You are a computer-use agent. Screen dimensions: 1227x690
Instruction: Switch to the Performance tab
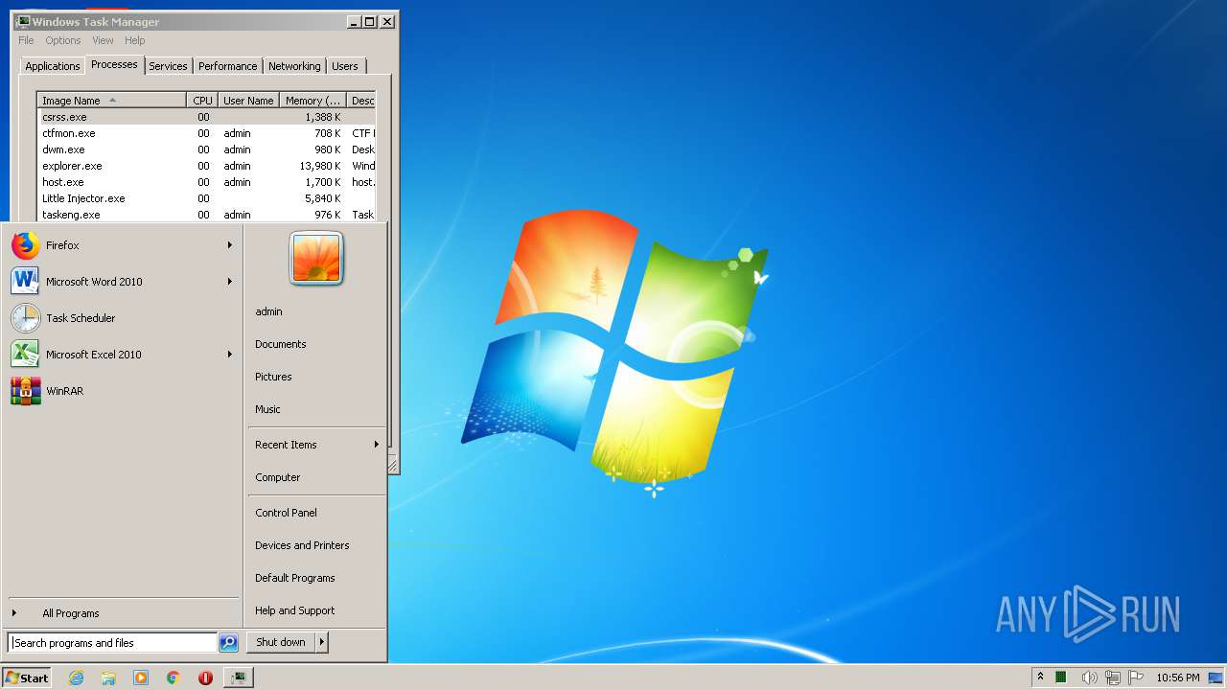click(x=227, y=66)
